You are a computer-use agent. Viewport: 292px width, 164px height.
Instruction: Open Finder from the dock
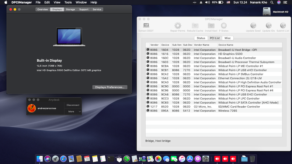point(40,159)
